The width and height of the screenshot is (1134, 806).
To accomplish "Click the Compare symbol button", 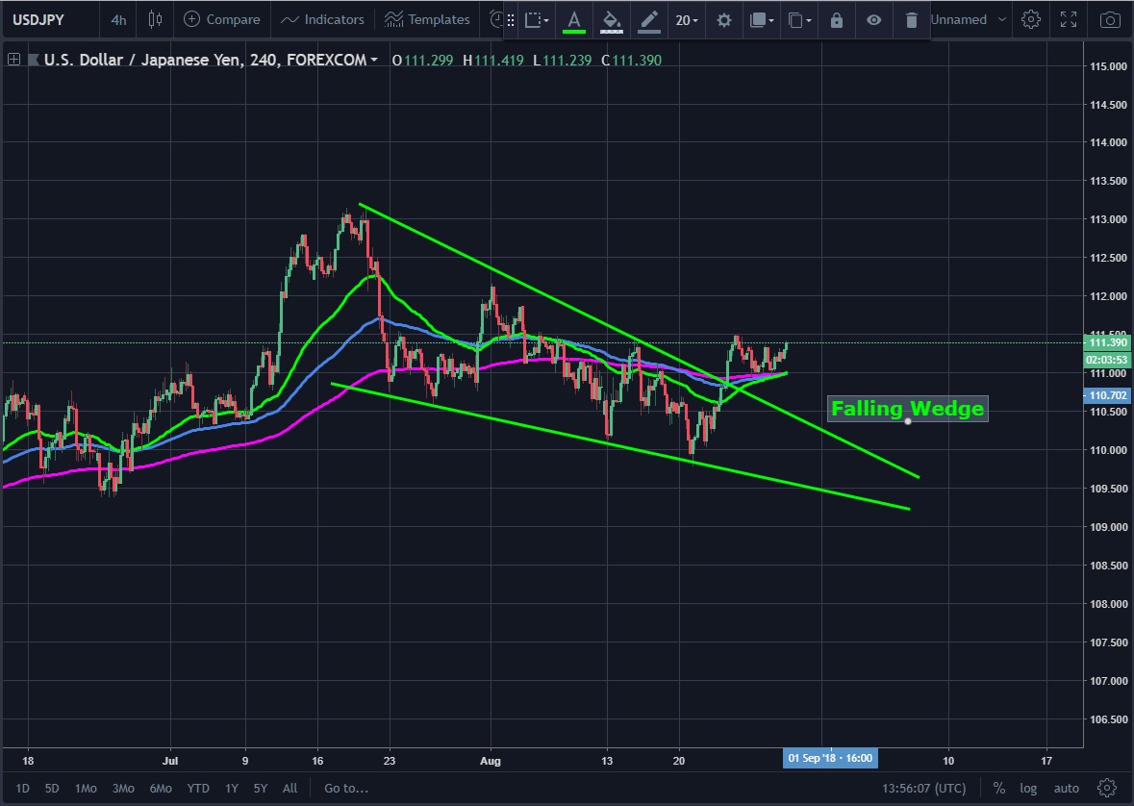I will (222, 19).
